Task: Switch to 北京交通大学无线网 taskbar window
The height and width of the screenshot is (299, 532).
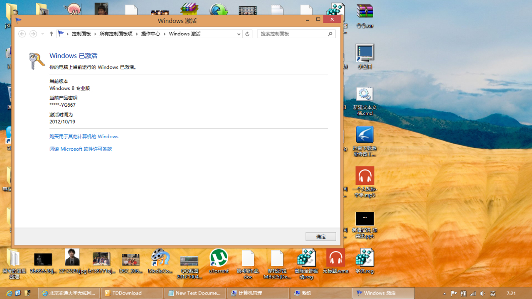Action: [69, 293]
